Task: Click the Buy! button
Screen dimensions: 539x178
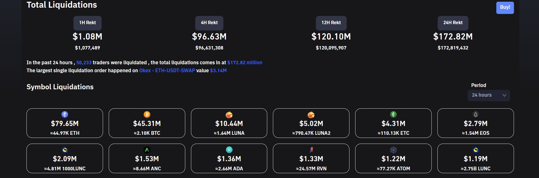Action: coord(505,8)
